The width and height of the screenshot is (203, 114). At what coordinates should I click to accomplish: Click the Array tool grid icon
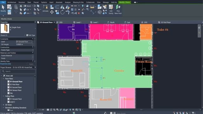pos(72,9)
